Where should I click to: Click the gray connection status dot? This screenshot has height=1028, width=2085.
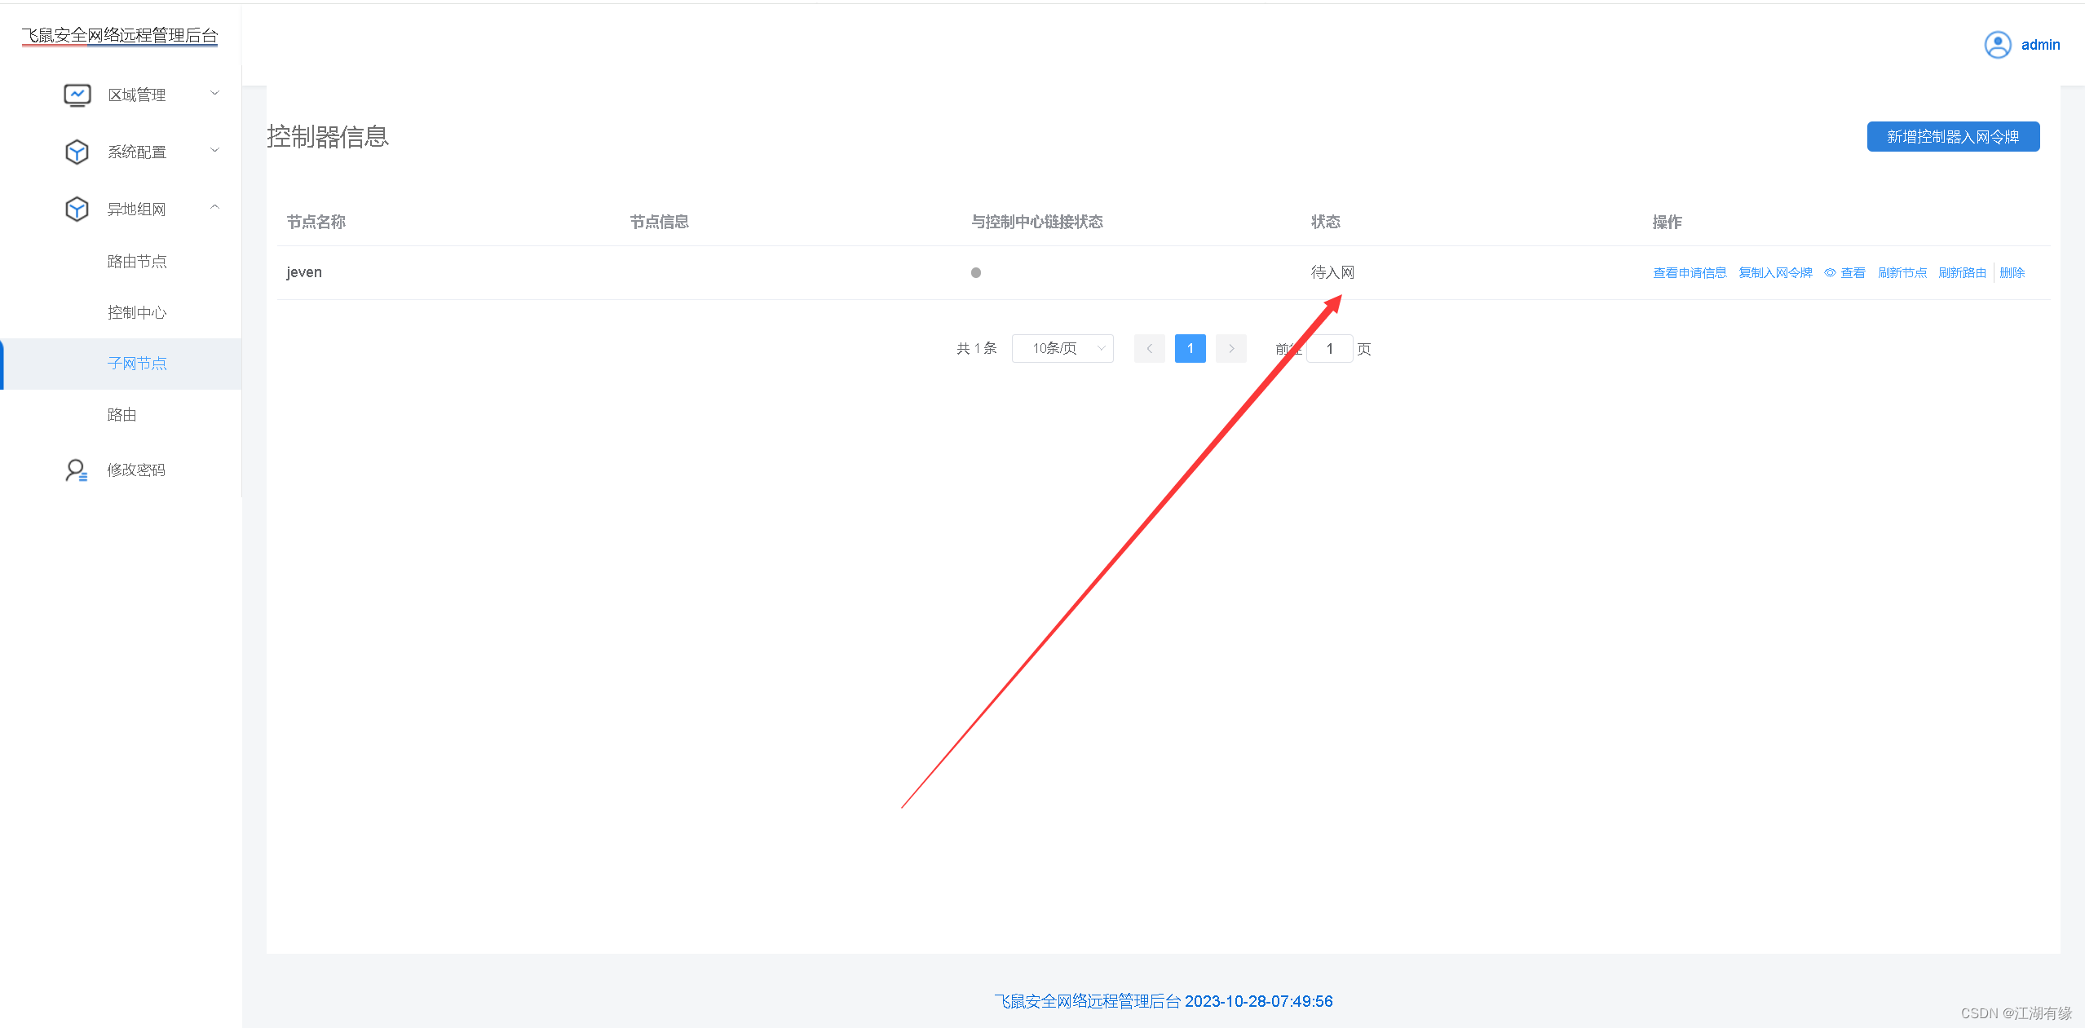click(975, 273)
